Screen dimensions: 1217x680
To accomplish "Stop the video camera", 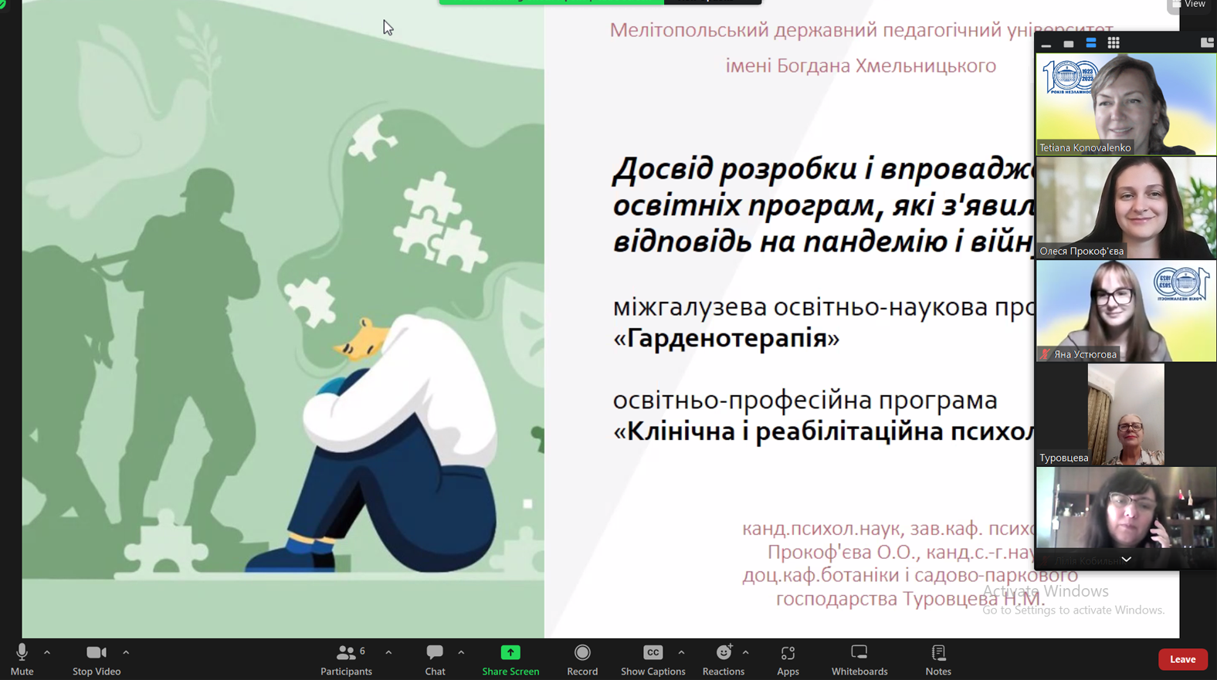I will pos(97,659).
